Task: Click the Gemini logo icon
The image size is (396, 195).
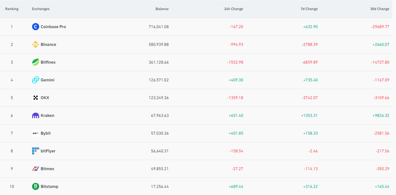Action: [36, 80]
